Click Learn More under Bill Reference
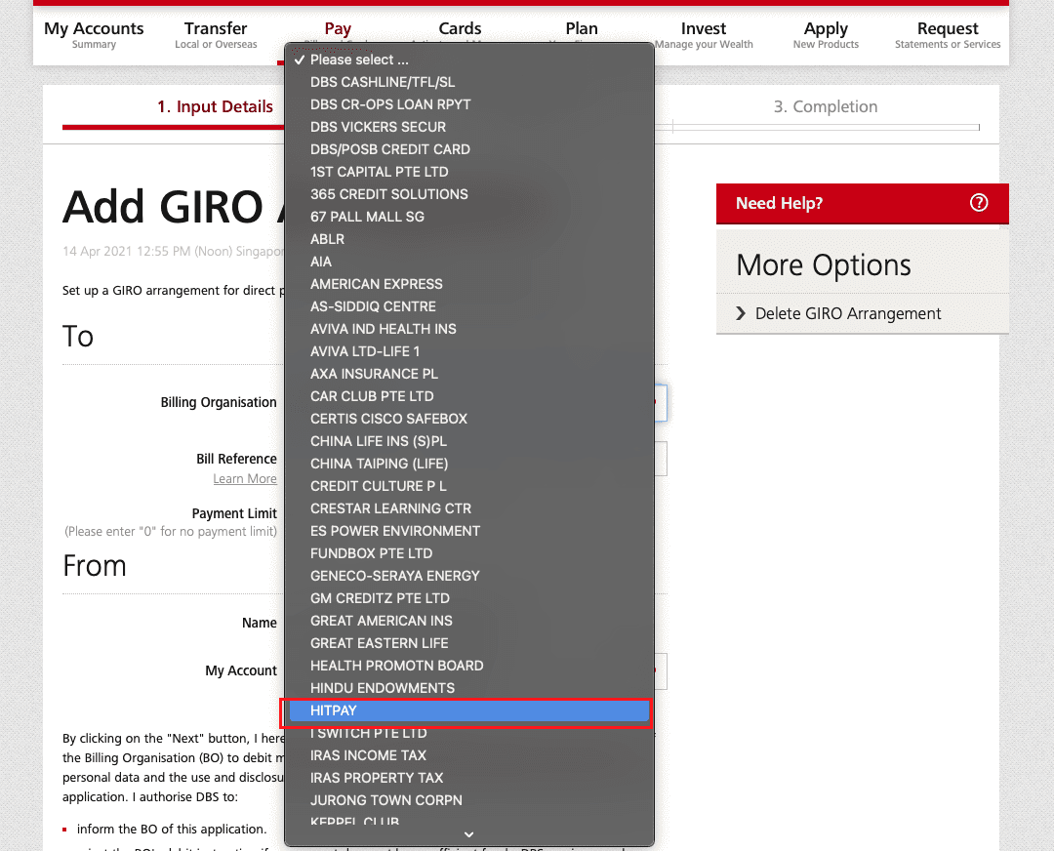 coord(245,478)
